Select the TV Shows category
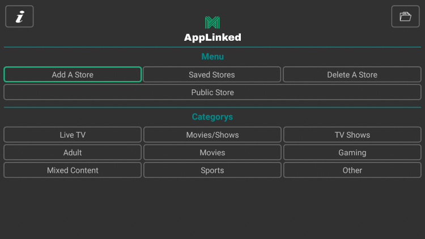 (352, 135)
